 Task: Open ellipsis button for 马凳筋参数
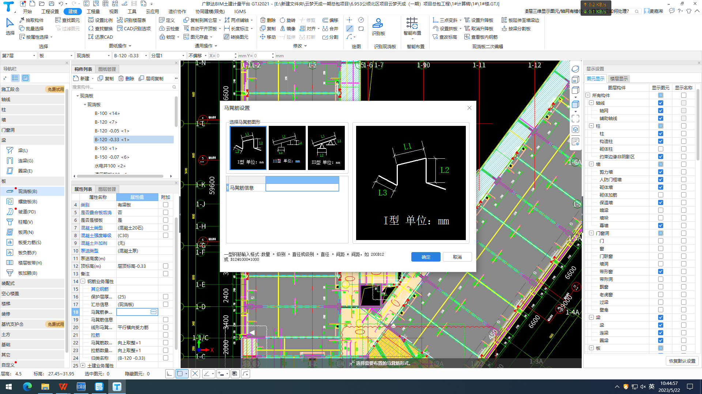point(154,312)
